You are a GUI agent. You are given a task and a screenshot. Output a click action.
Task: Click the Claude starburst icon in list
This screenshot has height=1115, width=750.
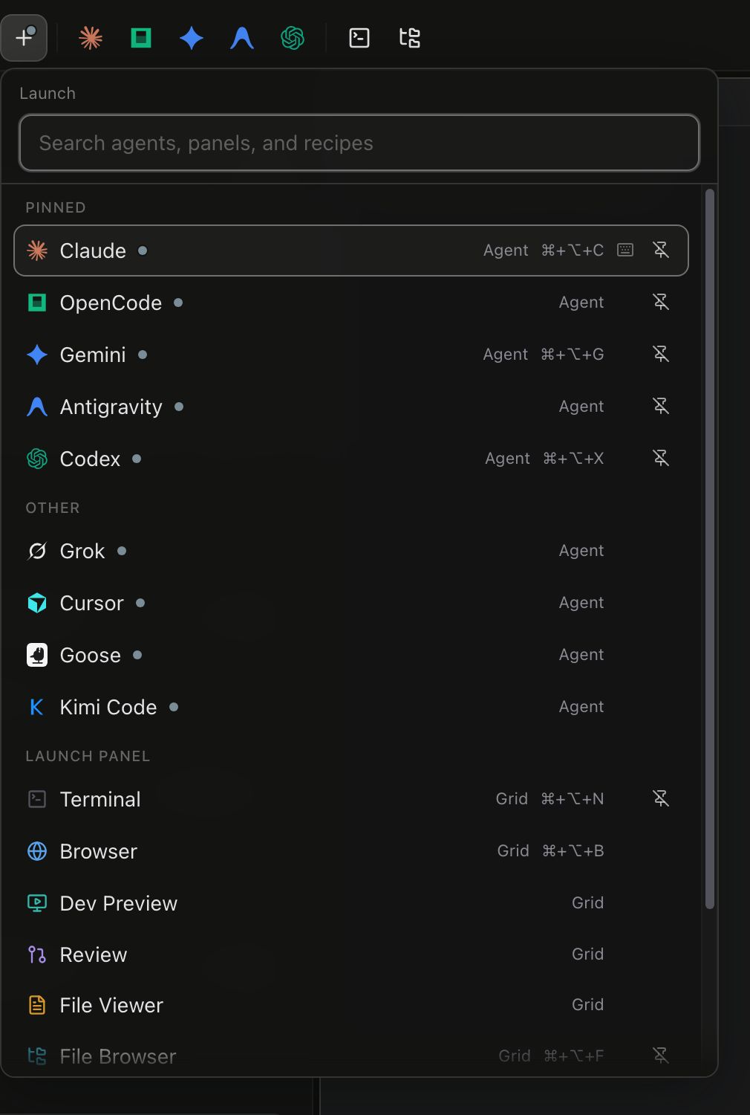click(37, 251)
